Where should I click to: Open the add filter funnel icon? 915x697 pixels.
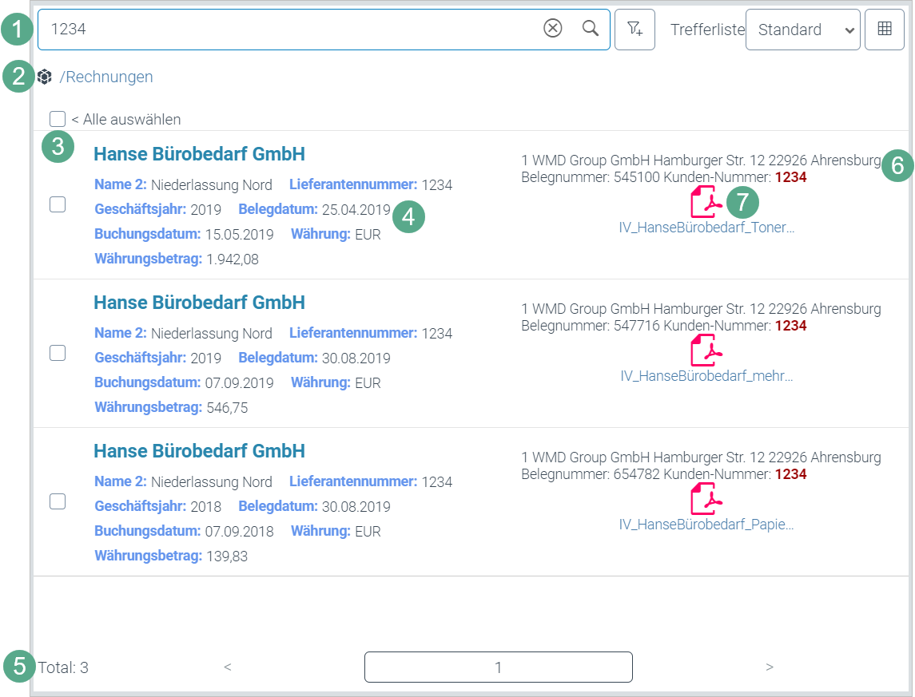[x=635, y=30]
